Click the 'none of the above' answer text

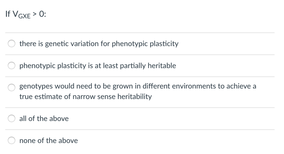(49, 141)
